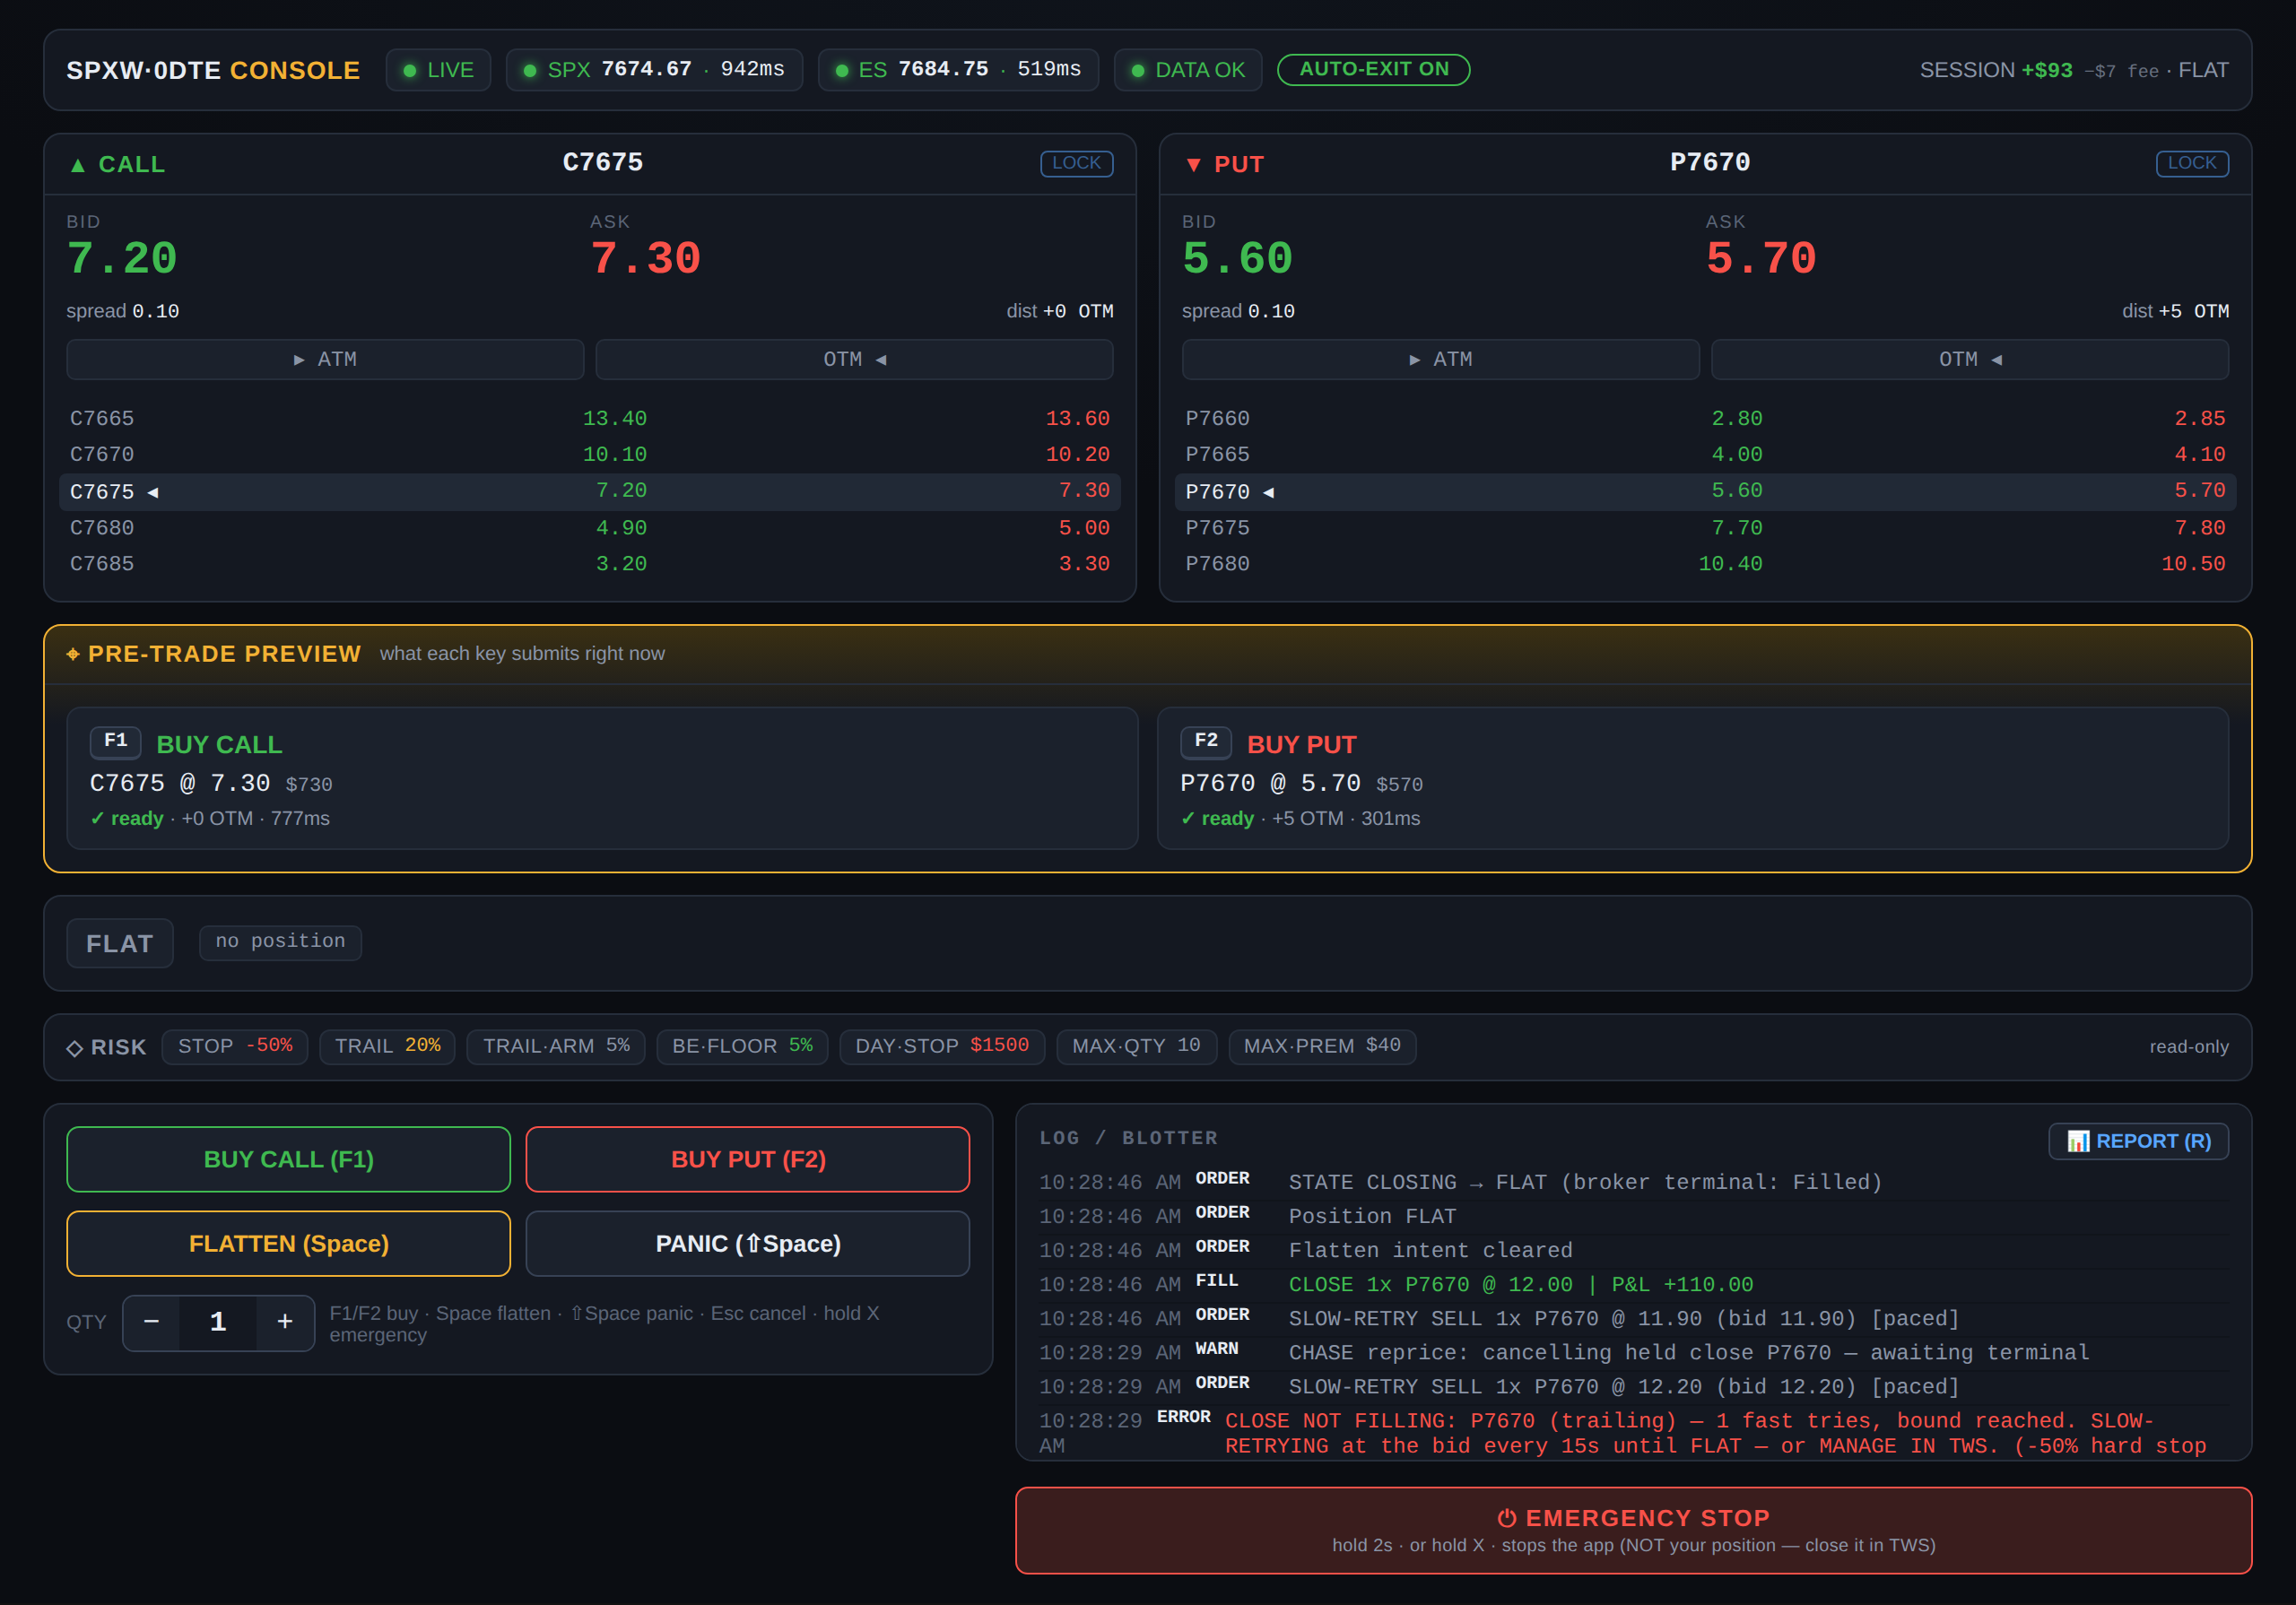Viewport: 2296px width, 1605px height.
Task: Select the P7680 put row
Action: [1705, 564]
